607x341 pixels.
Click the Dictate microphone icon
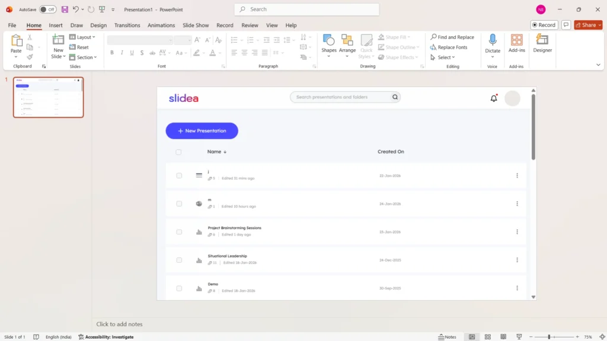493,40
